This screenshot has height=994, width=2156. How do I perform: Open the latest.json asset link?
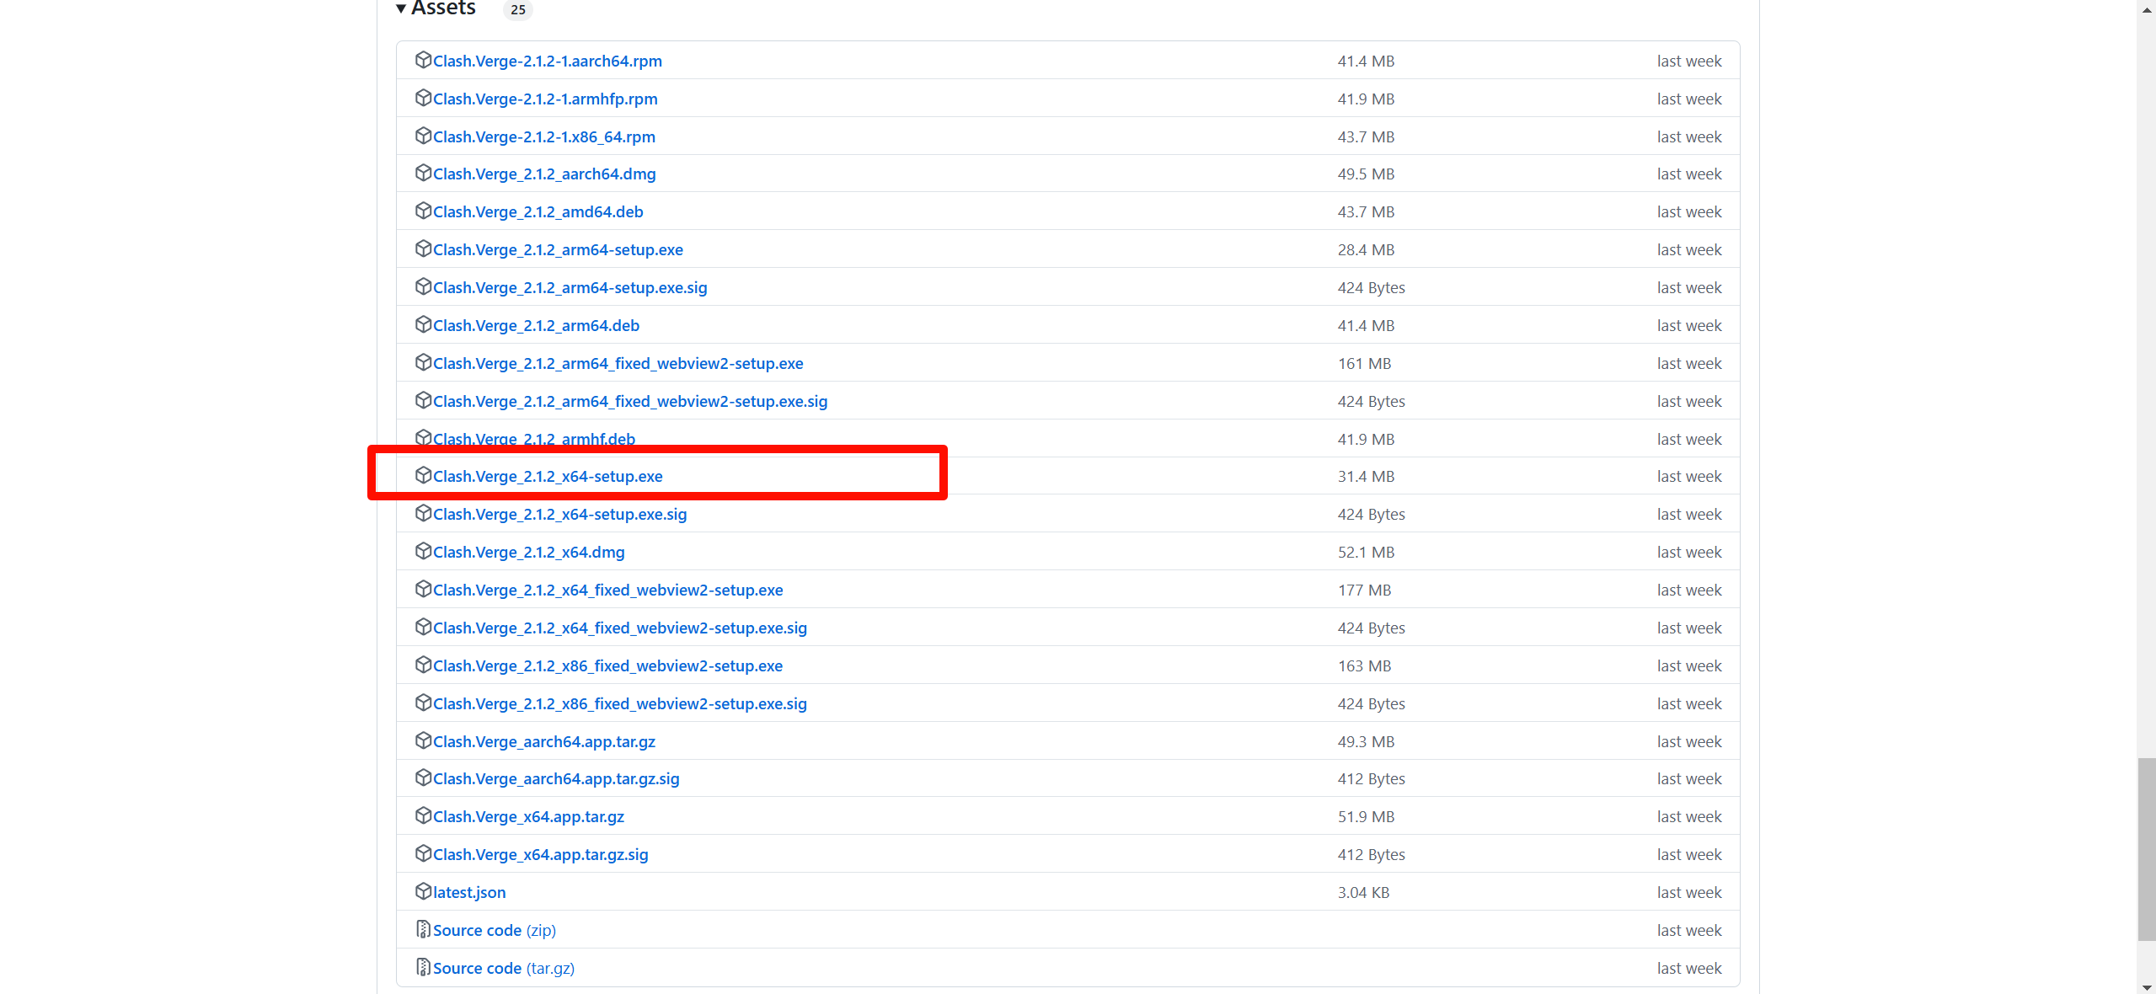click(x=469, y=893)
